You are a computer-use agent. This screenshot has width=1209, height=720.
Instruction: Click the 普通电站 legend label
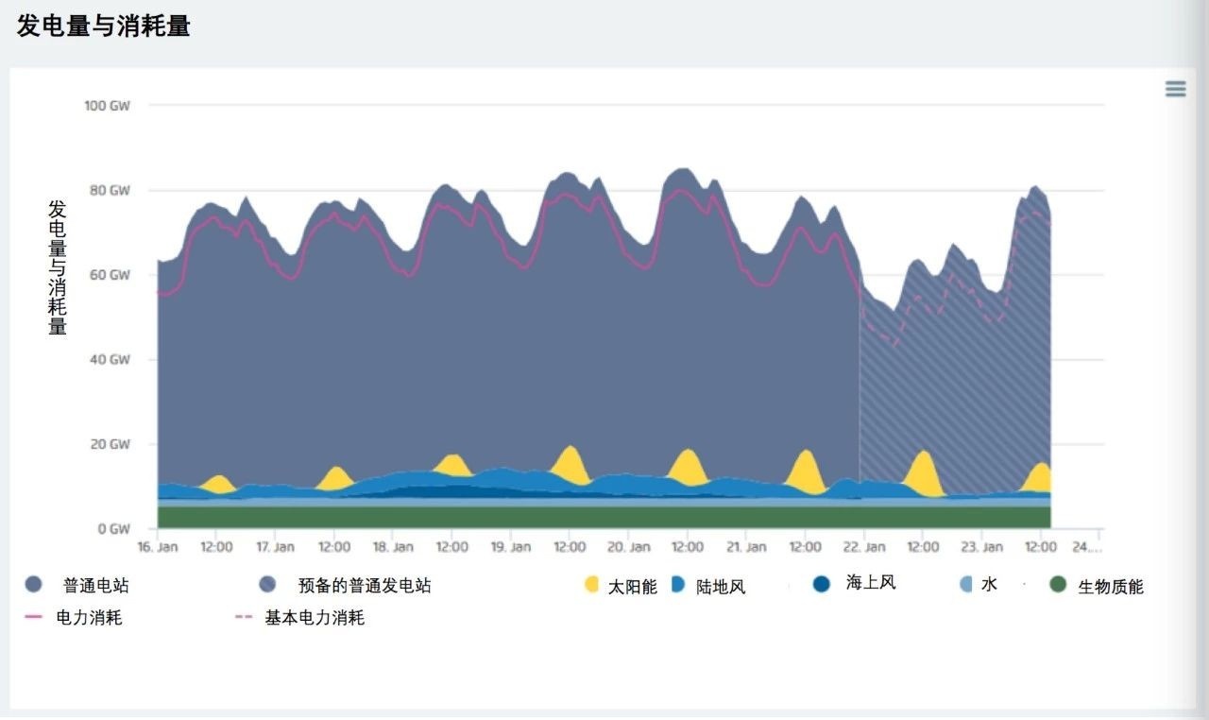[x=96, y=586]
